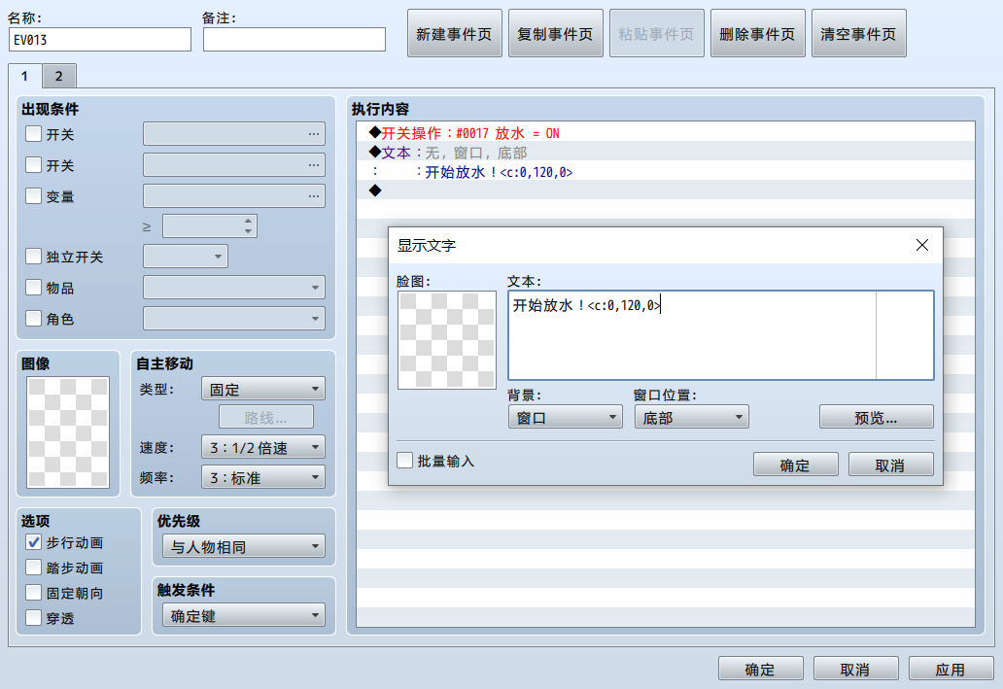Switch to event page tab 2
The width and height of the screenshot is (1003, 689).
pos(59,76)
